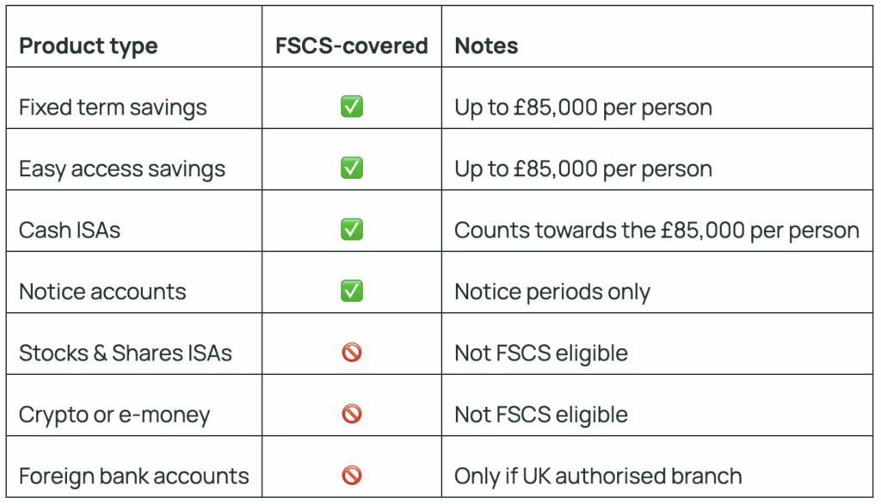Screen dimensions: 881x504
Task: Select the Foreign bank accounts cell
Action: pyautogui.click(x=133, y=476)
